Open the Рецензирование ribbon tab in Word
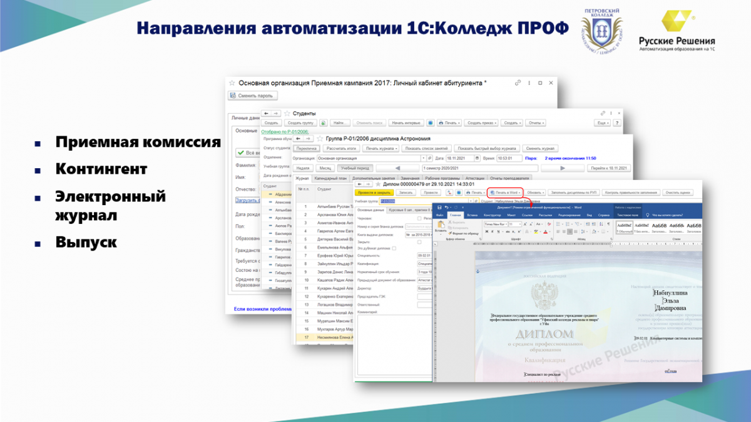Image resolution: width=751 pixels, height=422 pixels. click(570, 215)
